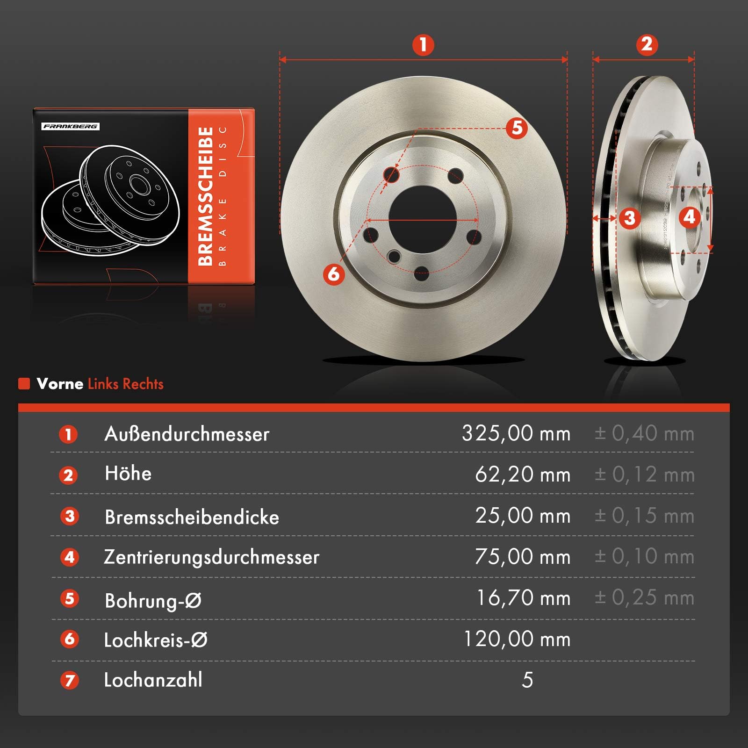Click the number 2 marker above side view
This screenshot has width=748, height=748.
coord(647,44)
